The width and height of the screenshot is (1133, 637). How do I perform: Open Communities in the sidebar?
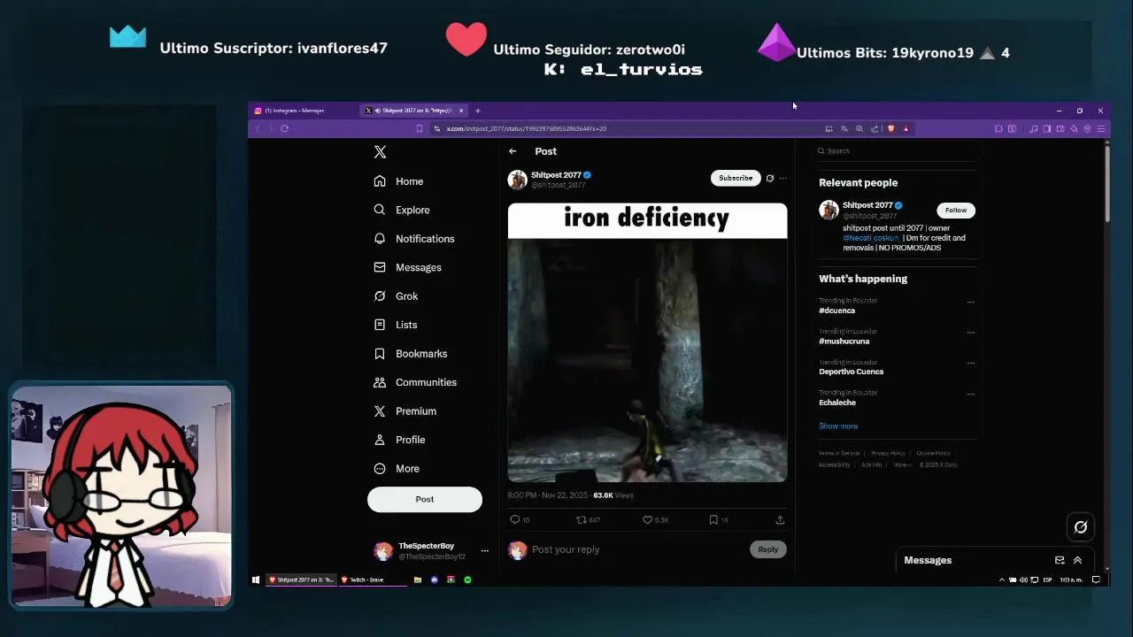(415, 382)
